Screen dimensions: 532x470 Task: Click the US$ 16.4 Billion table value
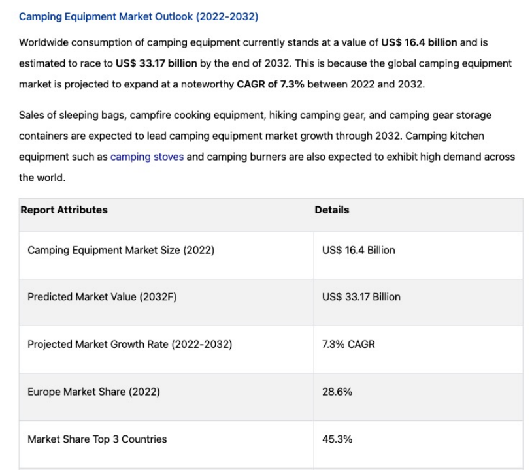tap(359, 250)
